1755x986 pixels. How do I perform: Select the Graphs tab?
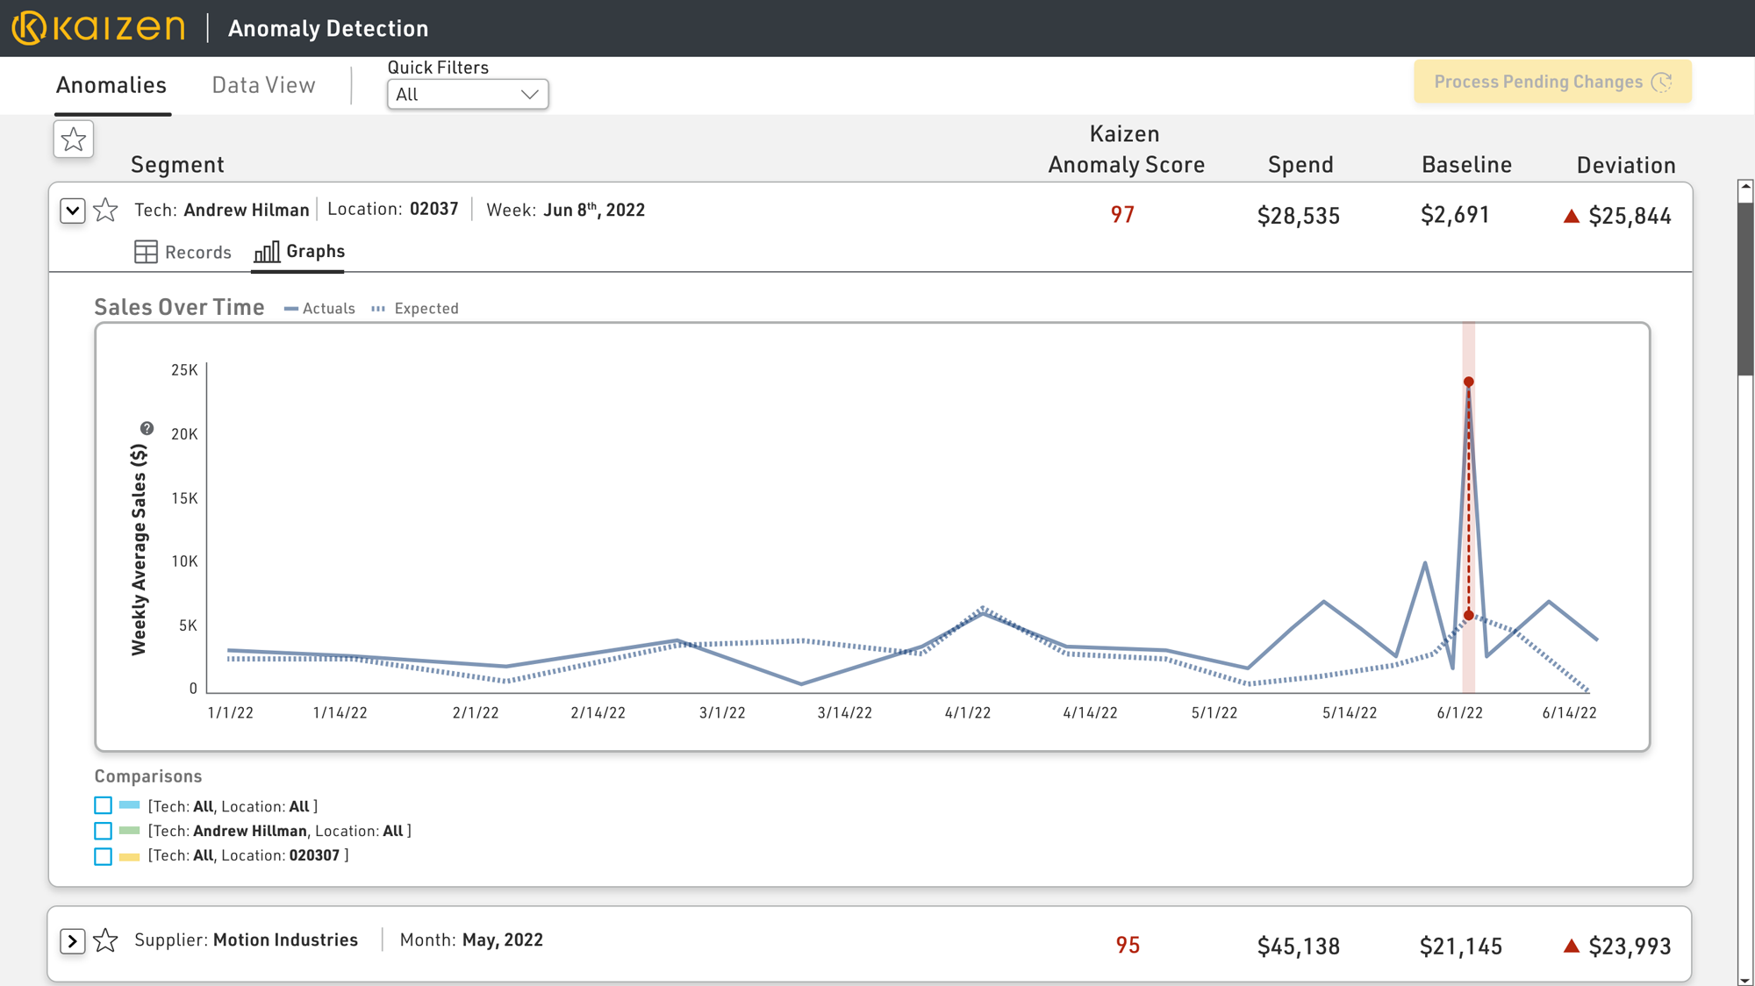(298, 252)
